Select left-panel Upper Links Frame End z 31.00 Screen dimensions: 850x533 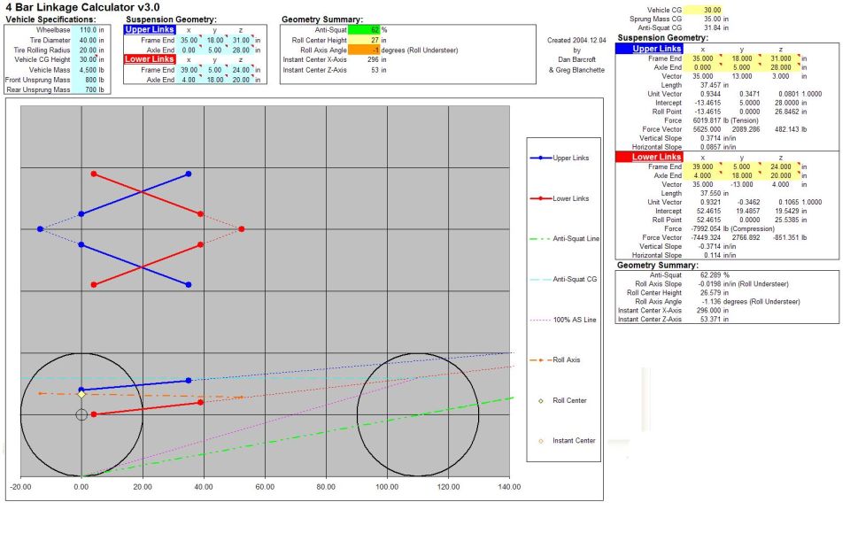241,40
